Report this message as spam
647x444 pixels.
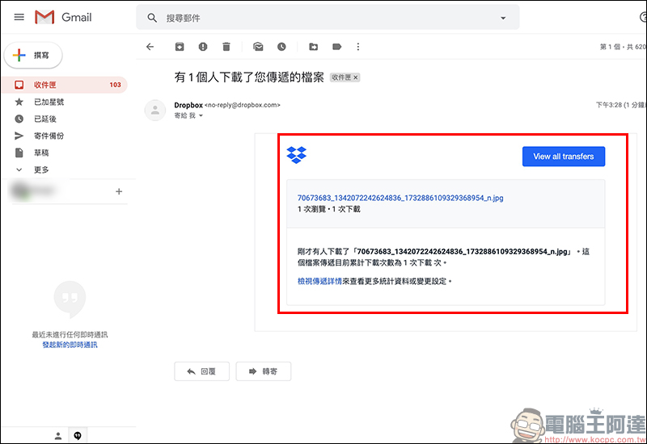(203, 47)
